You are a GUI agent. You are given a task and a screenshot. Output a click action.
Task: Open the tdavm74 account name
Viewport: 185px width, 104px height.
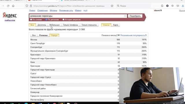click(158, 10)
